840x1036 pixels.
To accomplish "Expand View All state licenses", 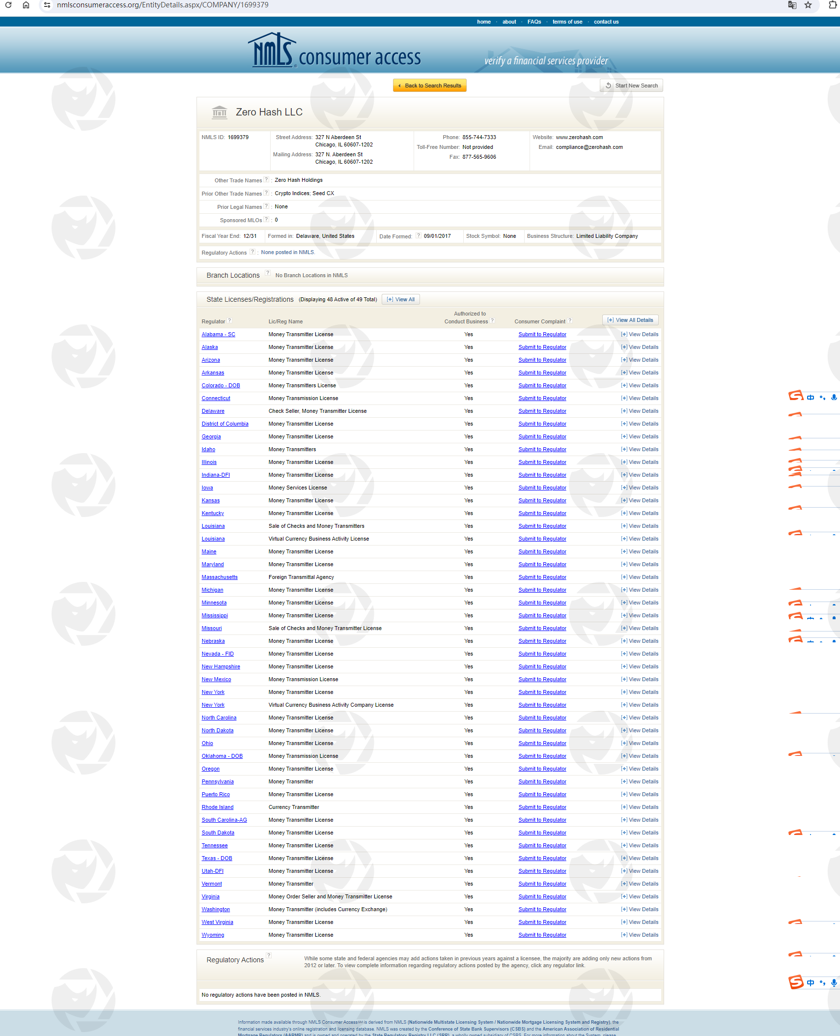I will tap(401, 300).
